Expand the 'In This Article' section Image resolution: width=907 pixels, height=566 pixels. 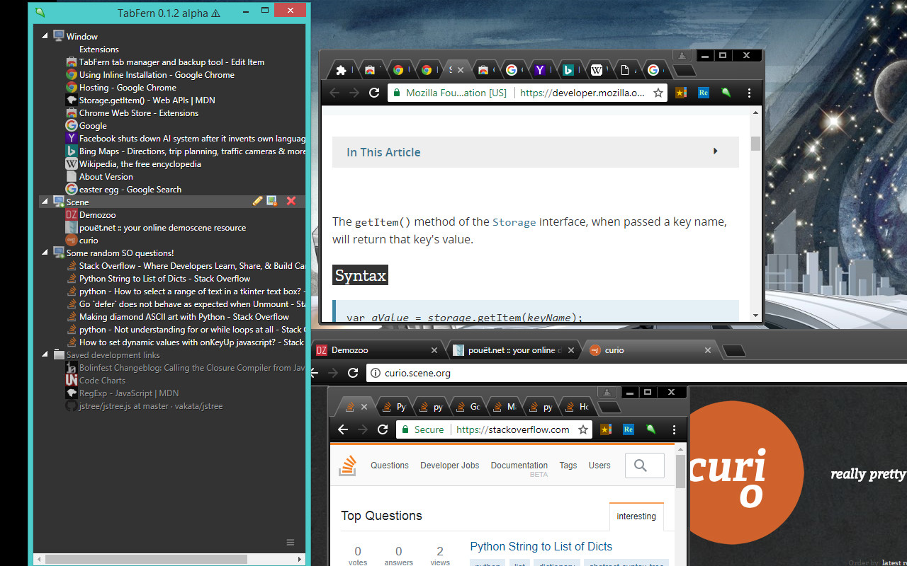pos(535,152)
